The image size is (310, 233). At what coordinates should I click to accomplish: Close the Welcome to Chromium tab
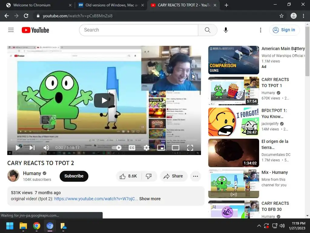[70, 5]
